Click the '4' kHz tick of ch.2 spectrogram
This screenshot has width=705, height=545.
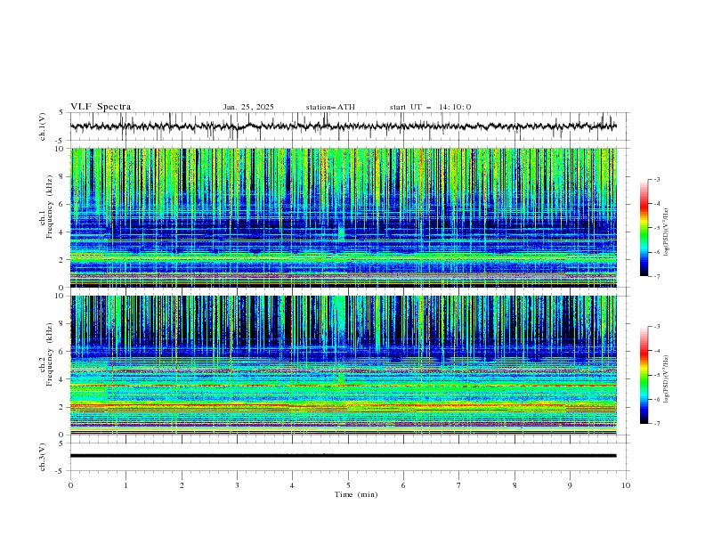pos(63,379)
